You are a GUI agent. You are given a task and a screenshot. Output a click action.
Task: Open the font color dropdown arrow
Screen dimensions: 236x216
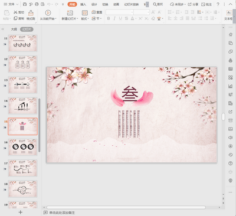136,19
